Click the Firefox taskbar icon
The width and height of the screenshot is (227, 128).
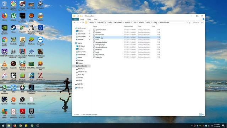click(x=15, y=126)
